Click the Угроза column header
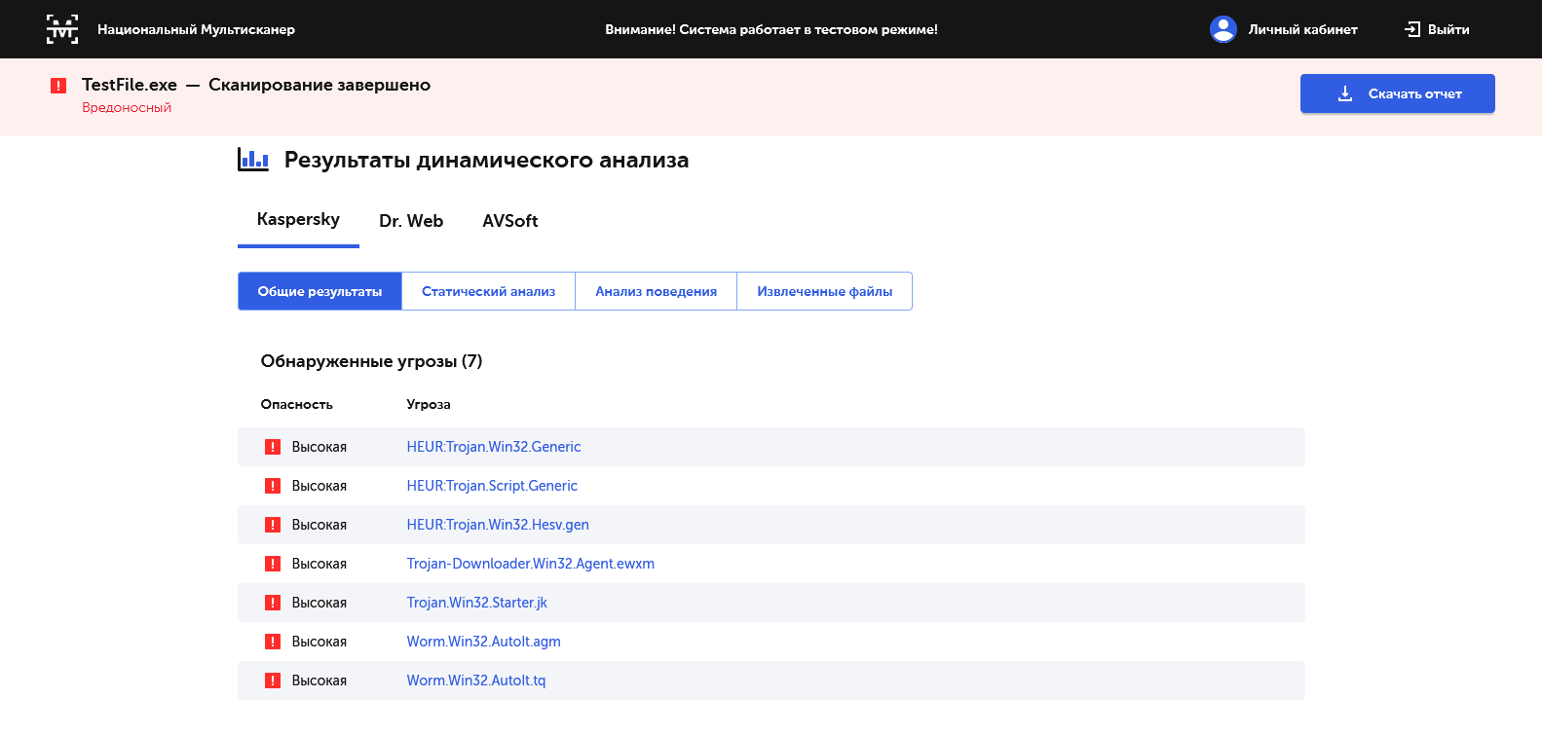This screenshot has width=1542, height=736. coord(429,404)
